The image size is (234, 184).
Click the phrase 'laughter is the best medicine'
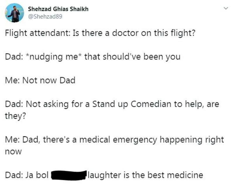145,175
